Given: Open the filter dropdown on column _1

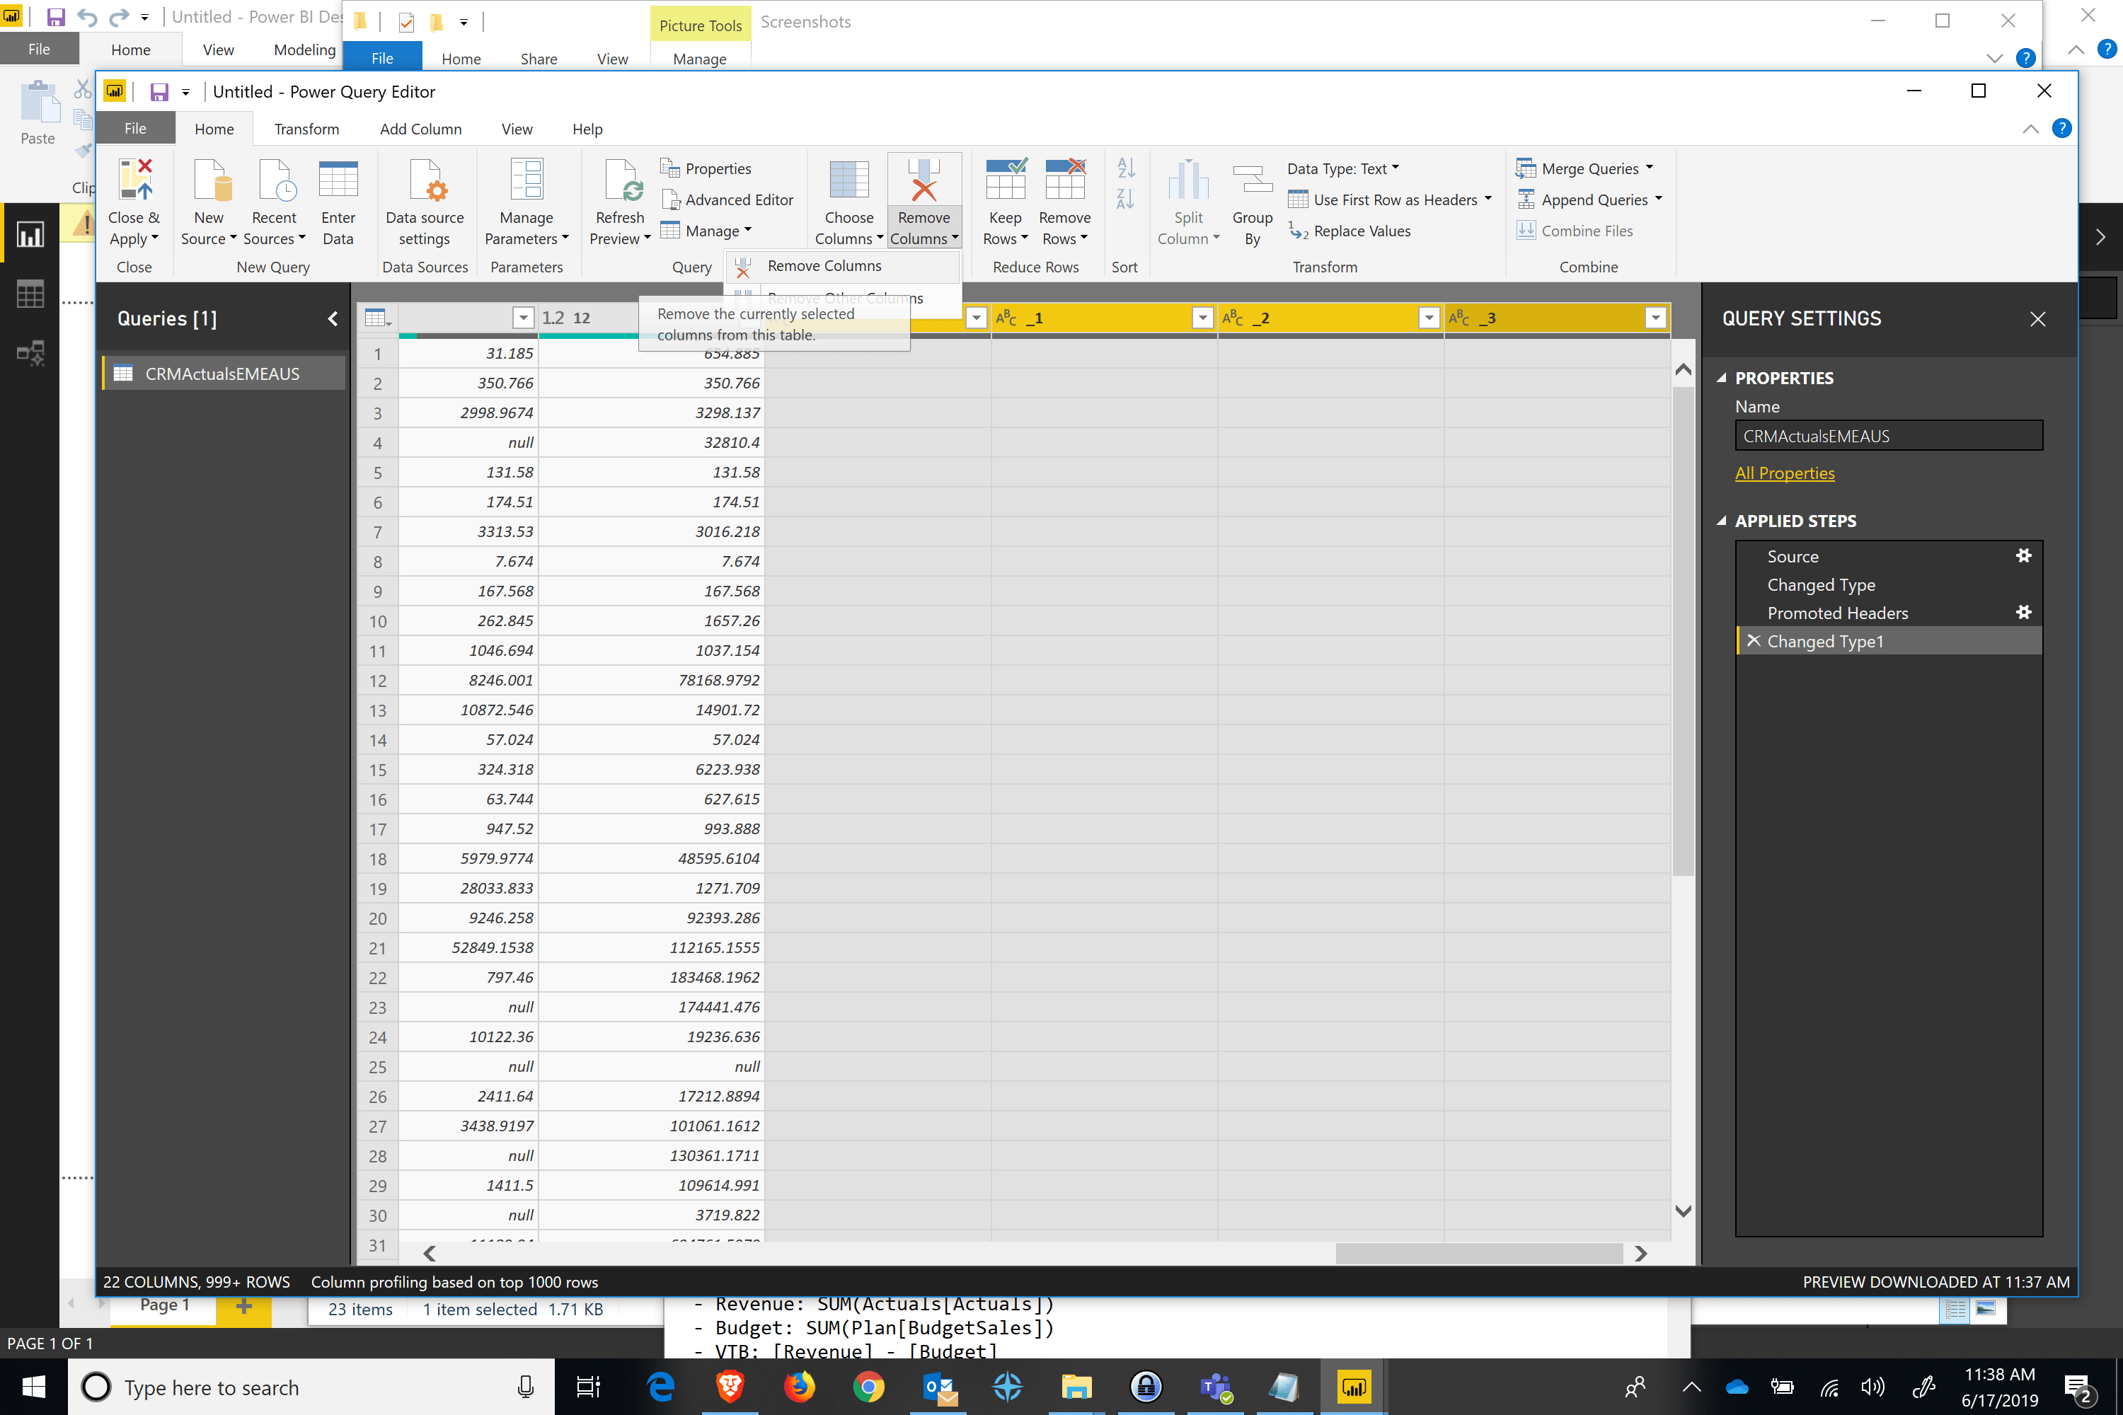Looking at the screenshot, I should (x=1202, y=318).
